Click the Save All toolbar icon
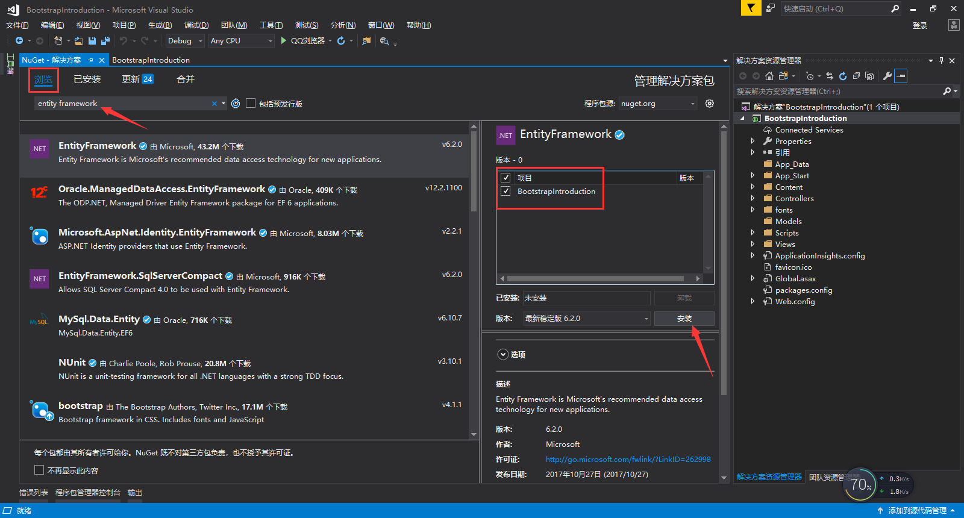This screenshot has height=518, width=964. [105, 41]
